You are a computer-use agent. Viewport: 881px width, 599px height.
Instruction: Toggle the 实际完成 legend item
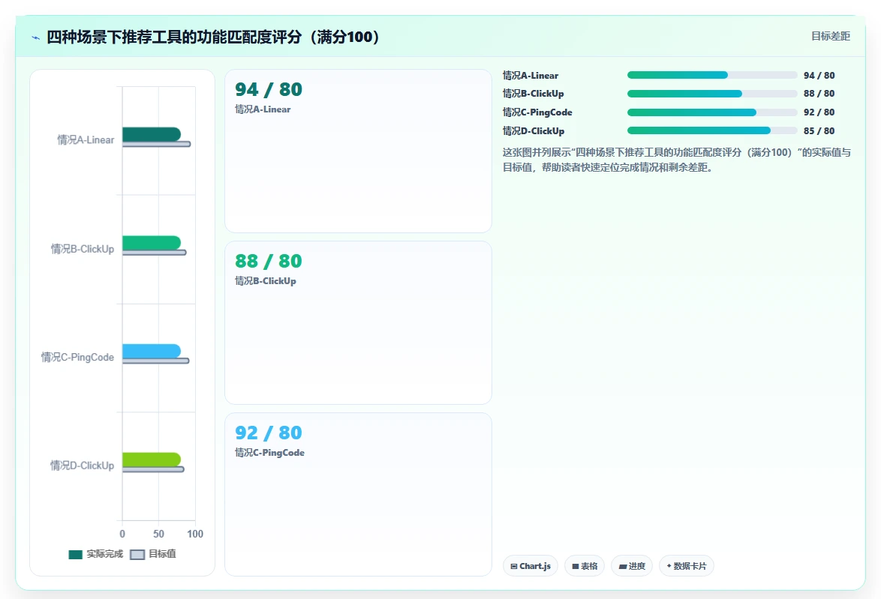click(95, 554)
